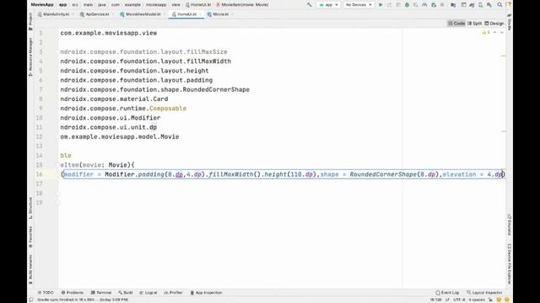Click MovieItem(movie: Movie) breadcrumb
This screenshot has width=540, height=303.
[242, 5]
